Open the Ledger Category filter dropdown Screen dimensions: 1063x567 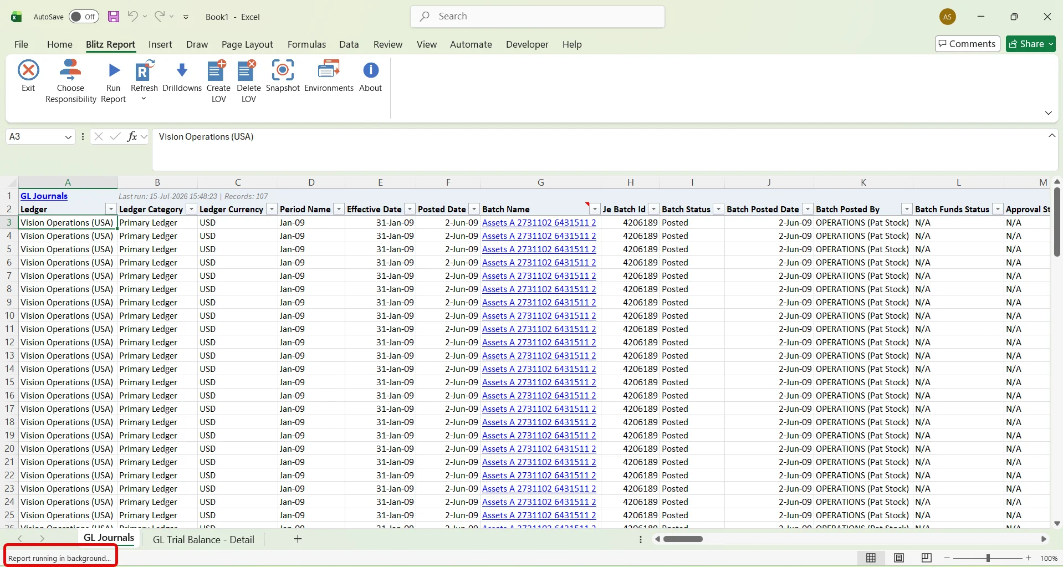pos(191,209)
